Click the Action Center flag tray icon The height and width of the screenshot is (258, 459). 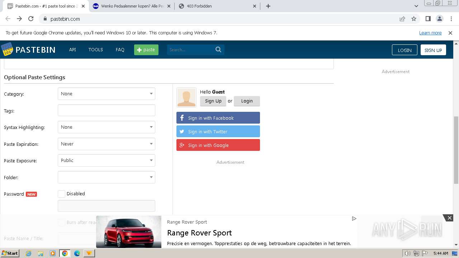tap(425, 253)
